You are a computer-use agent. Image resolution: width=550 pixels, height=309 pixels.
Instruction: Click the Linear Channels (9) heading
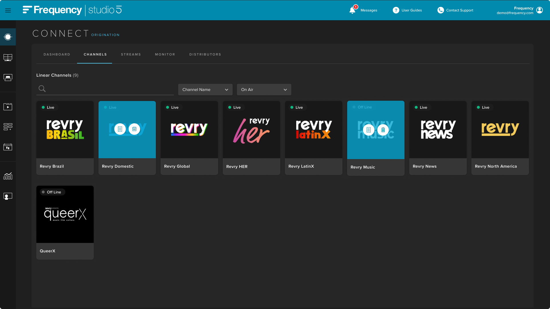click(57, 75)
